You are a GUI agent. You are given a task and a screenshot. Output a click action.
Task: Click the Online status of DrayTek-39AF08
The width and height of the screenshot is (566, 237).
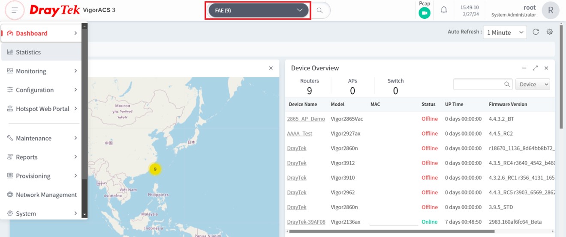[x=429, y=222]
